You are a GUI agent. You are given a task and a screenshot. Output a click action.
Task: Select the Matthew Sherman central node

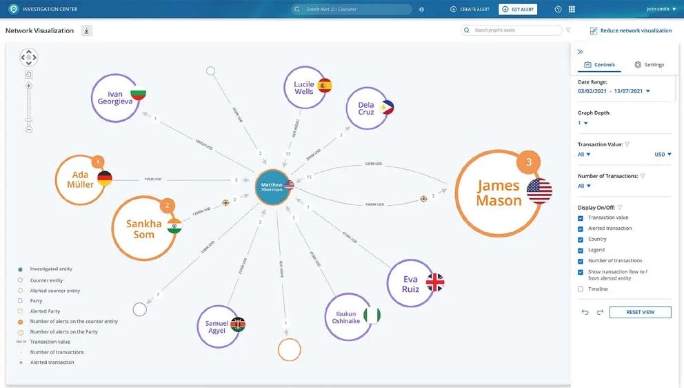pos(272,187)
